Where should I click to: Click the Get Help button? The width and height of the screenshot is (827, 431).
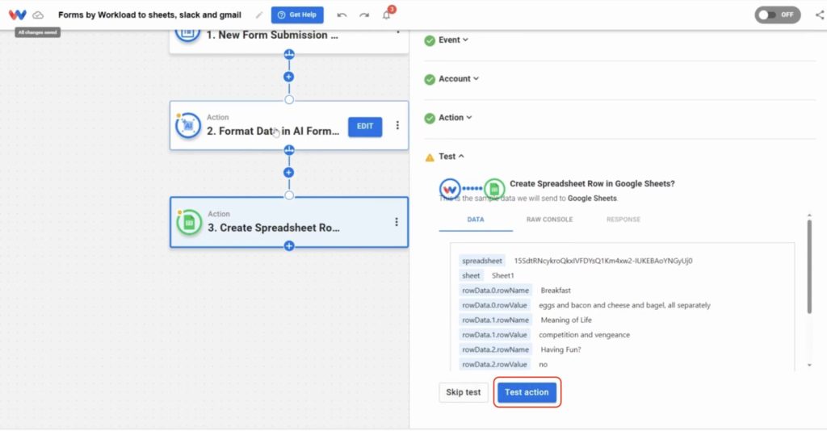click(297, 15)
